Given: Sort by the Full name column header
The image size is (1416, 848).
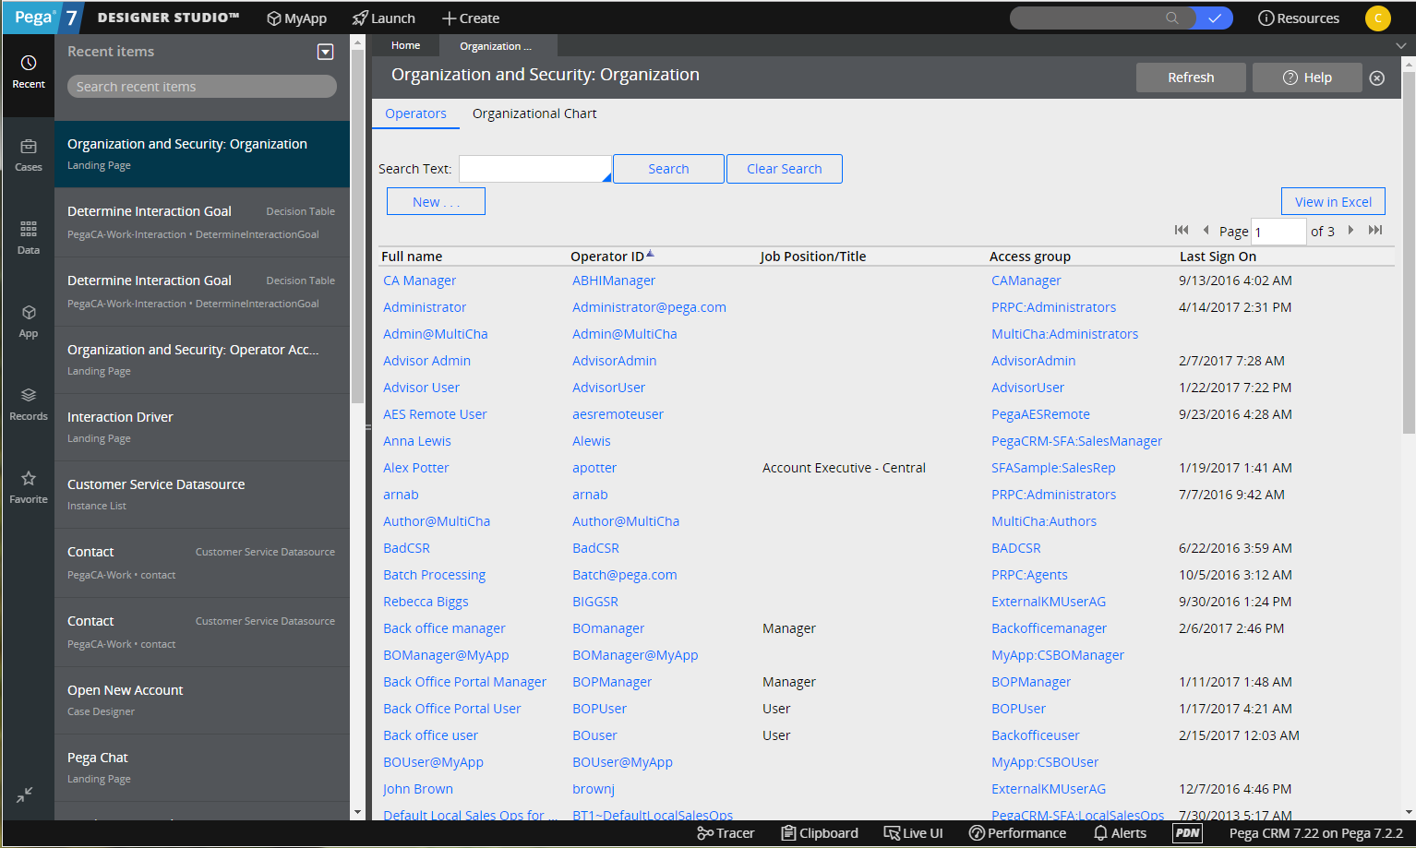Looking at the screenshot, I should pos(412,257).
